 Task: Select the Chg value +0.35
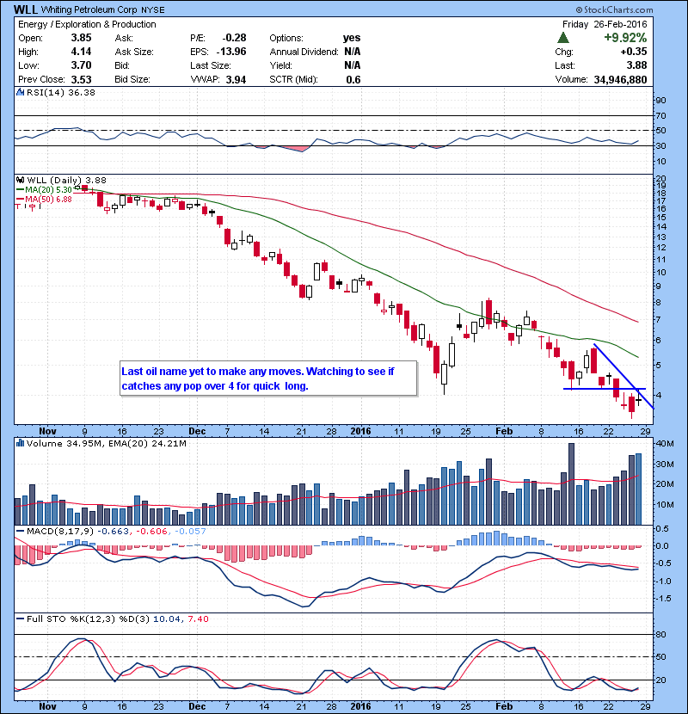[x=633, y=52]
